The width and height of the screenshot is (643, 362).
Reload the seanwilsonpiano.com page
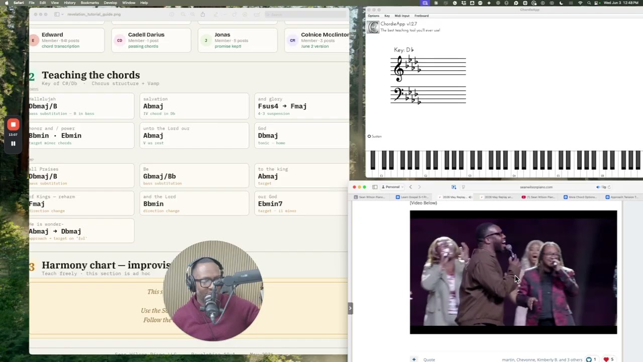[609, 187]
